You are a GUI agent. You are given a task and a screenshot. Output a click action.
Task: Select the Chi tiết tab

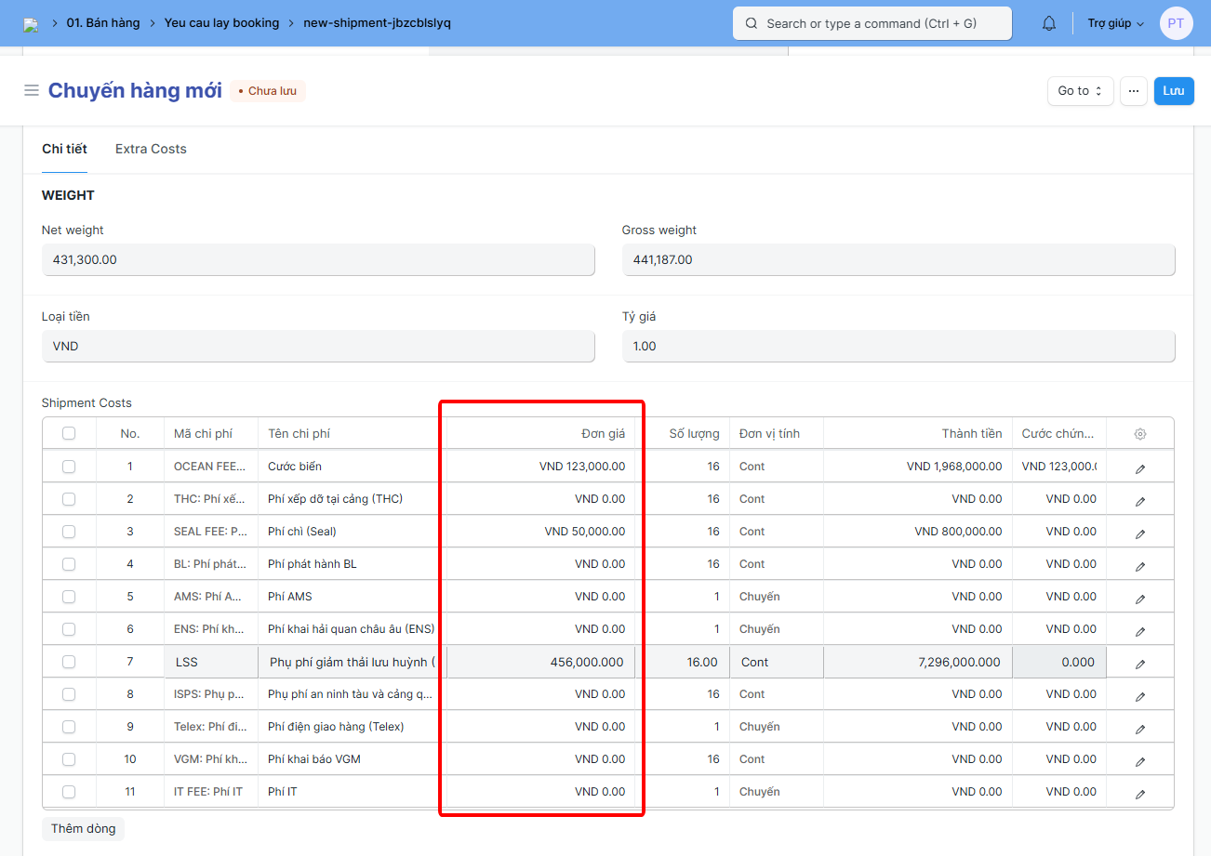[x=64, y=149]
